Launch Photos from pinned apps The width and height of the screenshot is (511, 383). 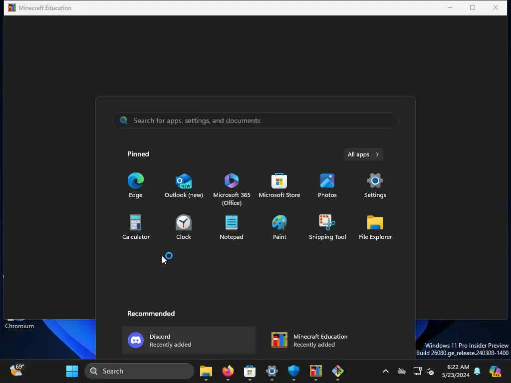(327, 186)
